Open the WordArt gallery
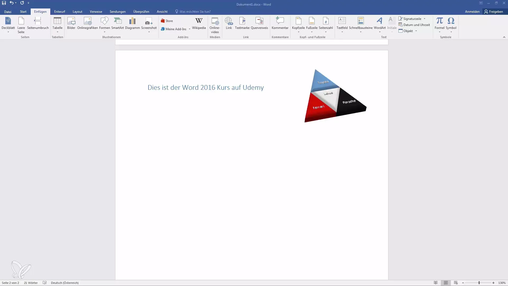The width and height of the screenshot is (508, 286). [x=380, y=25]
